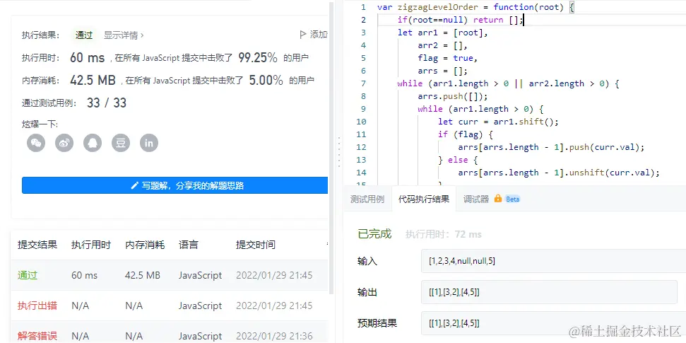
Task: Click the Beta badge
Action: (512, 199)
